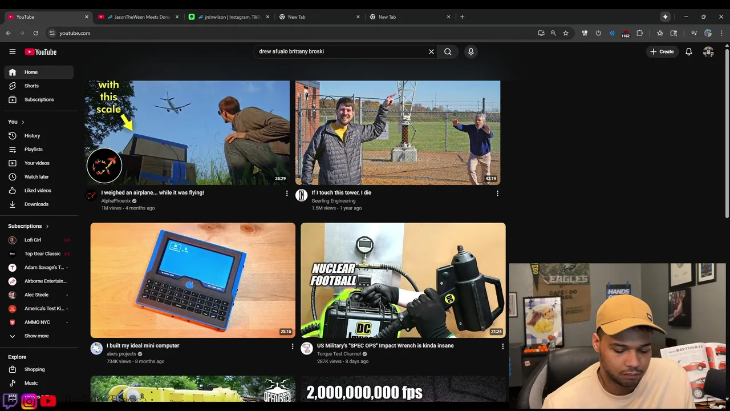Click the browser address bar

[x=291, y=33]
